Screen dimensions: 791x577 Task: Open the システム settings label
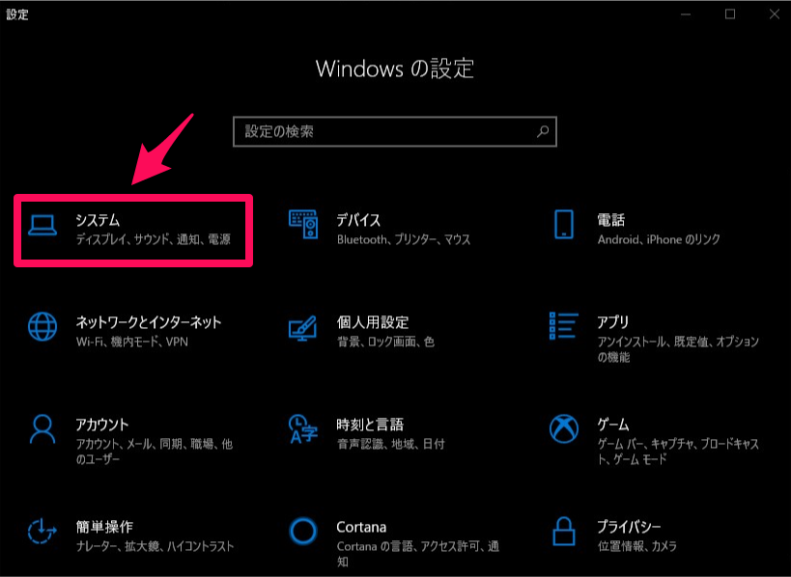[98, 220]
